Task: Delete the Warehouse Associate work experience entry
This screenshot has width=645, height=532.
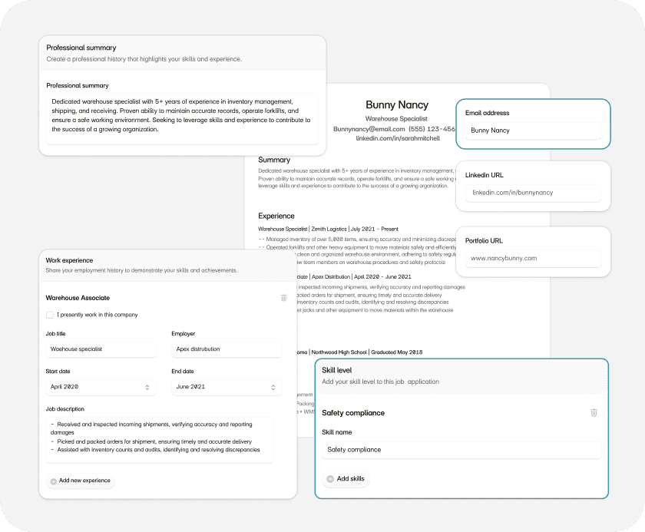Action: click(x=283, y=298)
